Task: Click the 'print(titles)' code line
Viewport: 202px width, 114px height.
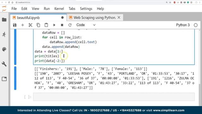Action: [47, 56]
